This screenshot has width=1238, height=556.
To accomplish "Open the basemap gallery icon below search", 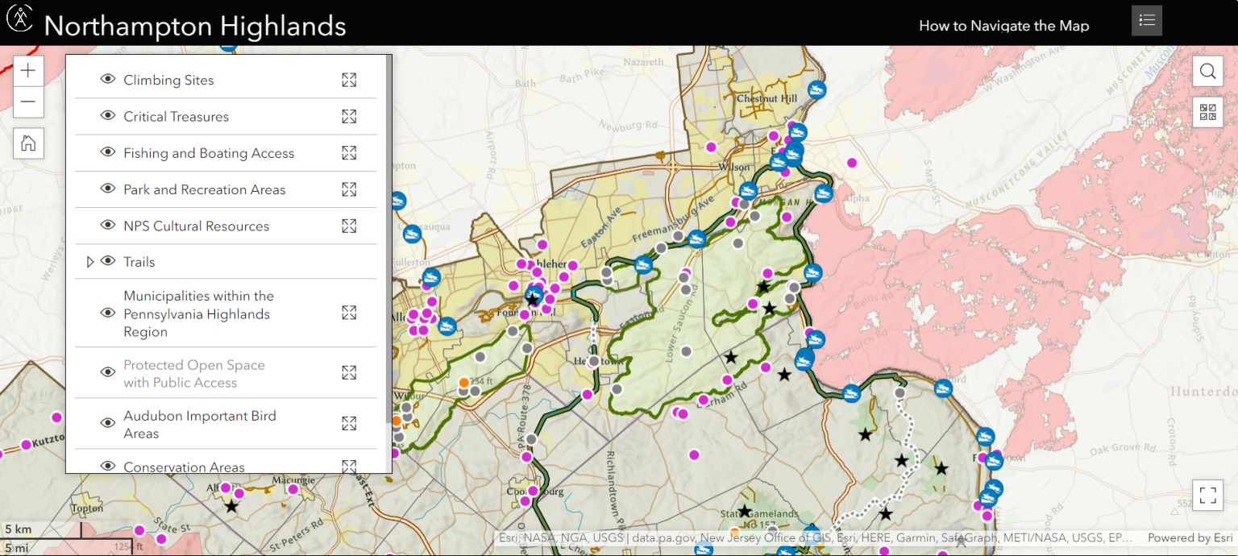I will [x=1207, y=112].
